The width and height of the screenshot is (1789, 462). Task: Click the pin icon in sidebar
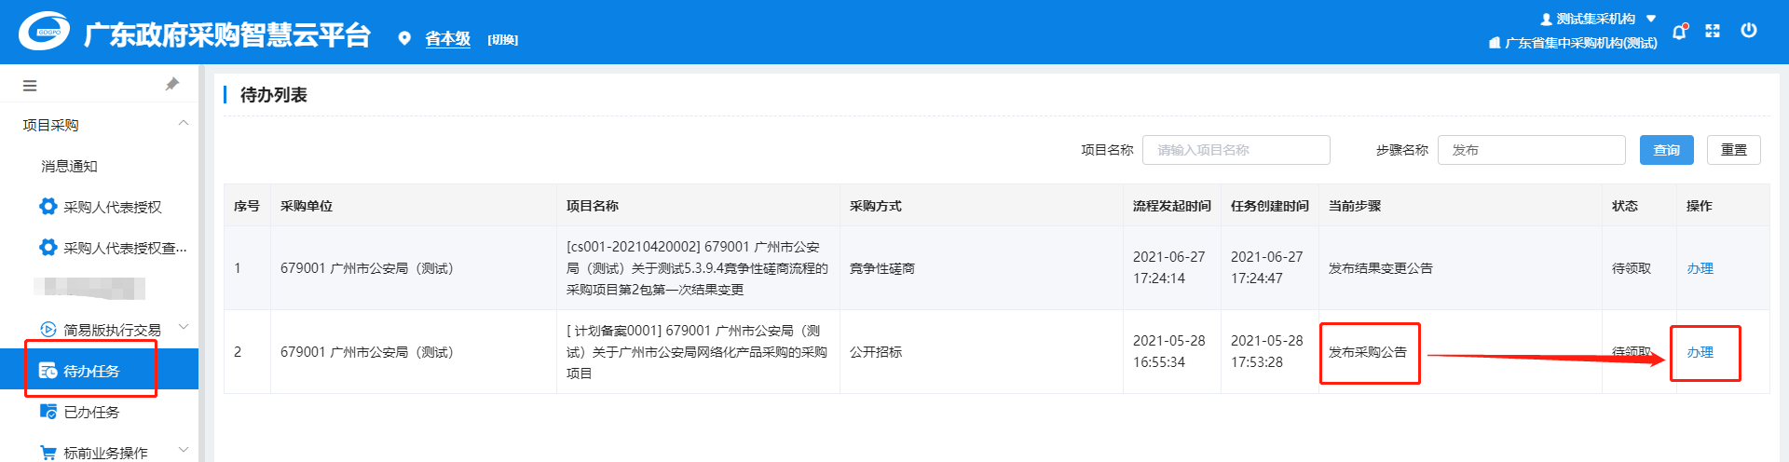pyautogui.click(x=171, y=85)
